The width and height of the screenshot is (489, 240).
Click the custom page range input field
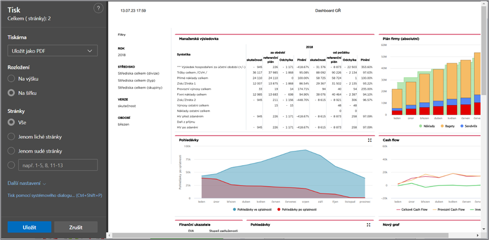click(58, 165)
